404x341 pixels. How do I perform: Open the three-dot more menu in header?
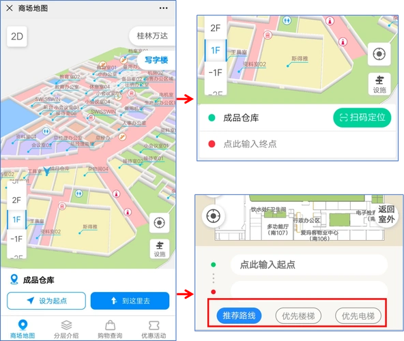(x=163, y=8)
